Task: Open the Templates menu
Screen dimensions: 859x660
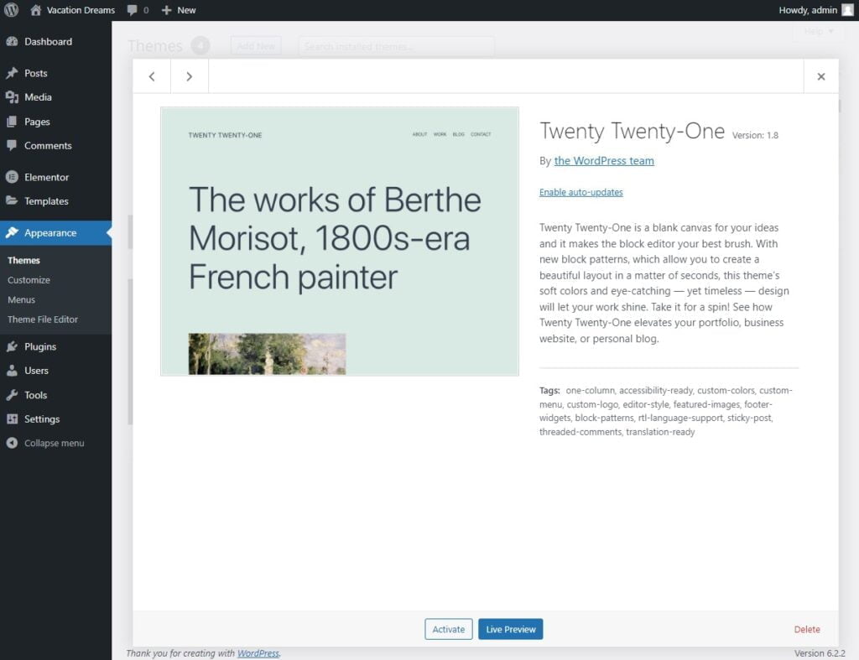Action: [x=46, y=201]
